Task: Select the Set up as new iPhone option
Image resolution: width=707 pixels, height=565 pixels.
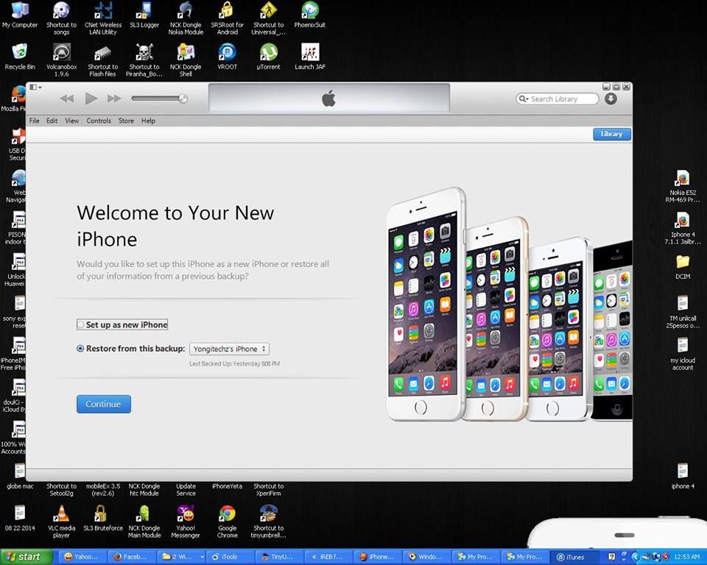Action: (x=81, y=324)
